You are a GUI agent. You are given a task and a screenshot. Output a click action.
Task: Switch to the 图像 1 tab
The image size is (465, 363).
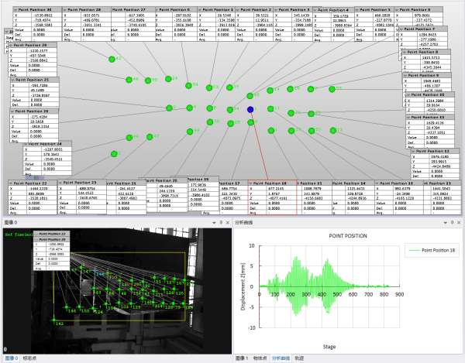click(x=242, y=358)
